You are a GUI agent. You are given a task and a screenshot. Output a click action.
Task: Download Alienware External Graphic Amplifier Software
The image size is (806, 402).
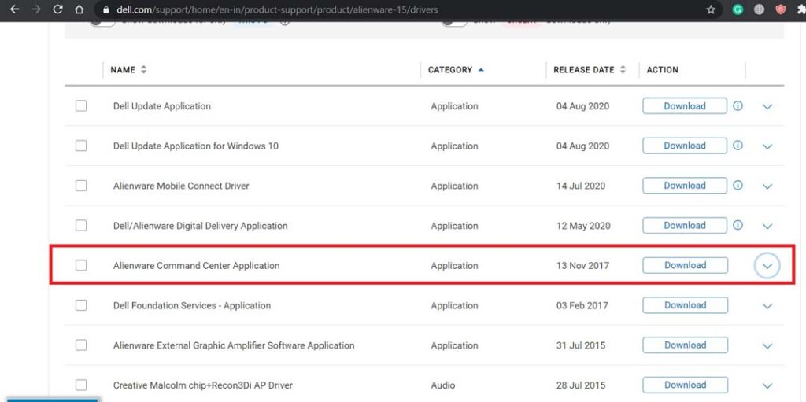coord(685,345)
